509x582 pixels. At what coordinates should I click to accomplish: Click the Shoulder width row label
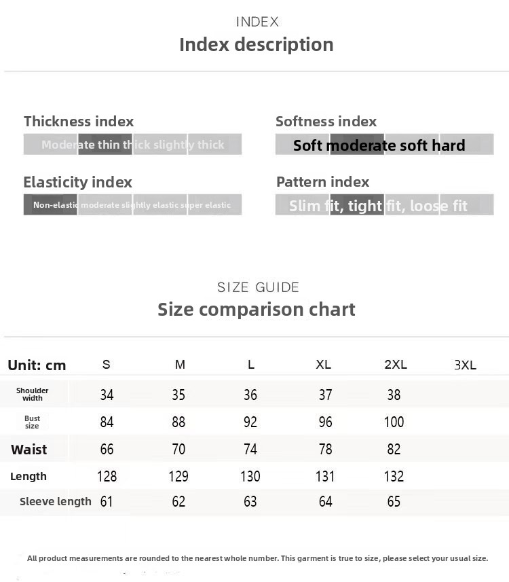33,395
